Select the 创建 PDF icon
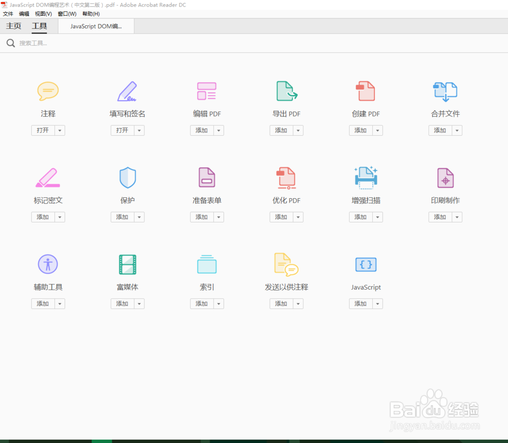Viewport: 508px width, 443px height. (x=365, y=91)
